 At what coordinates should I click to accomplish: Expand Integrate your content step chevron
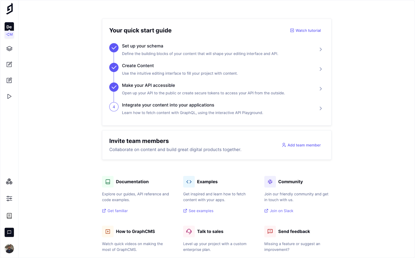[321, 109]
